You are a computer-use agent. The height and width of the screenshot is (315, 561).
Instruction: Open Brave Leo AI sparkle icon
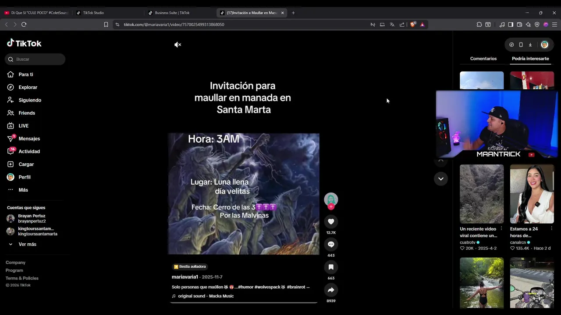[528, 24]
